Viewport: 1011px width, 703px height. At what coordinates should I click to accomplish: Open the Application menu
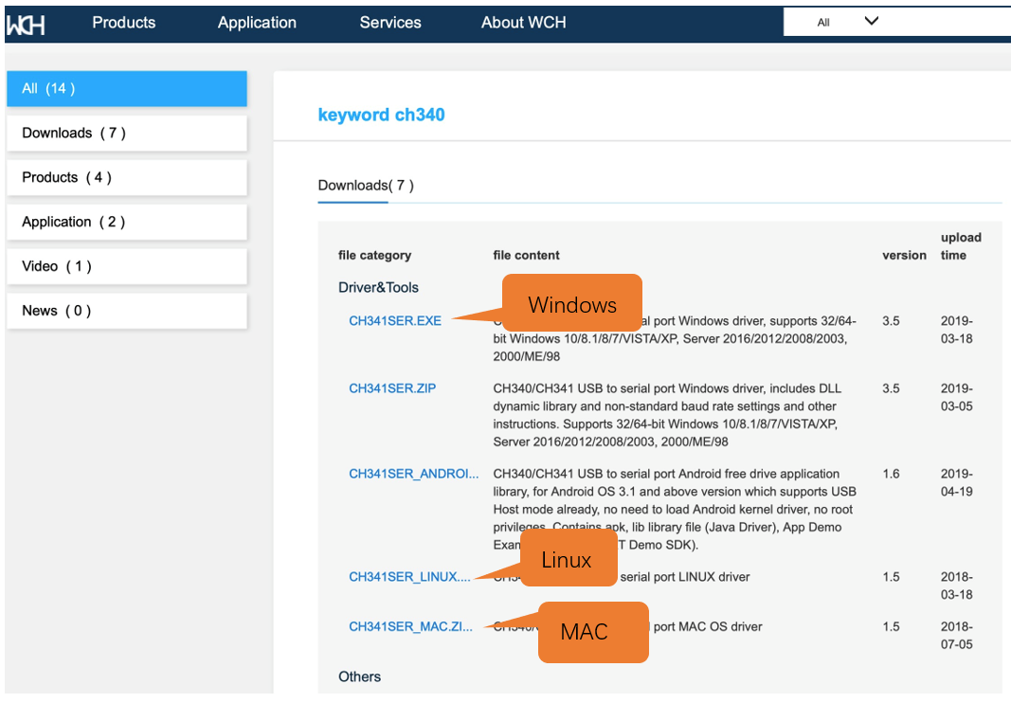coord(257,23)
